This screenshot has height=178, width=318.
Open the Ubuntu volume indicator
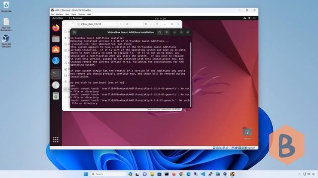[249, 18]
